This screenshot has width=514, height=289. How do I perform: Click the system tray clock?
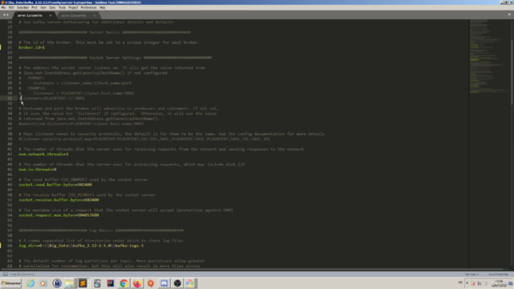tap(499, 283)
